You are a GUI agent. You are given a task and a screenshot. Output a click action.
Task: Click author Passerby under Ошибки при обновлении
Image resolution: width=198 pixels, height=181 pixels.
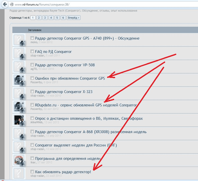tap(36, 82)
